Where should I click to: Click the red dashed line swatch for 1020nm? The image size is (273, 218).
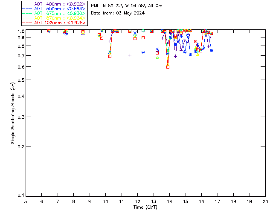click(x=27, y=23)
